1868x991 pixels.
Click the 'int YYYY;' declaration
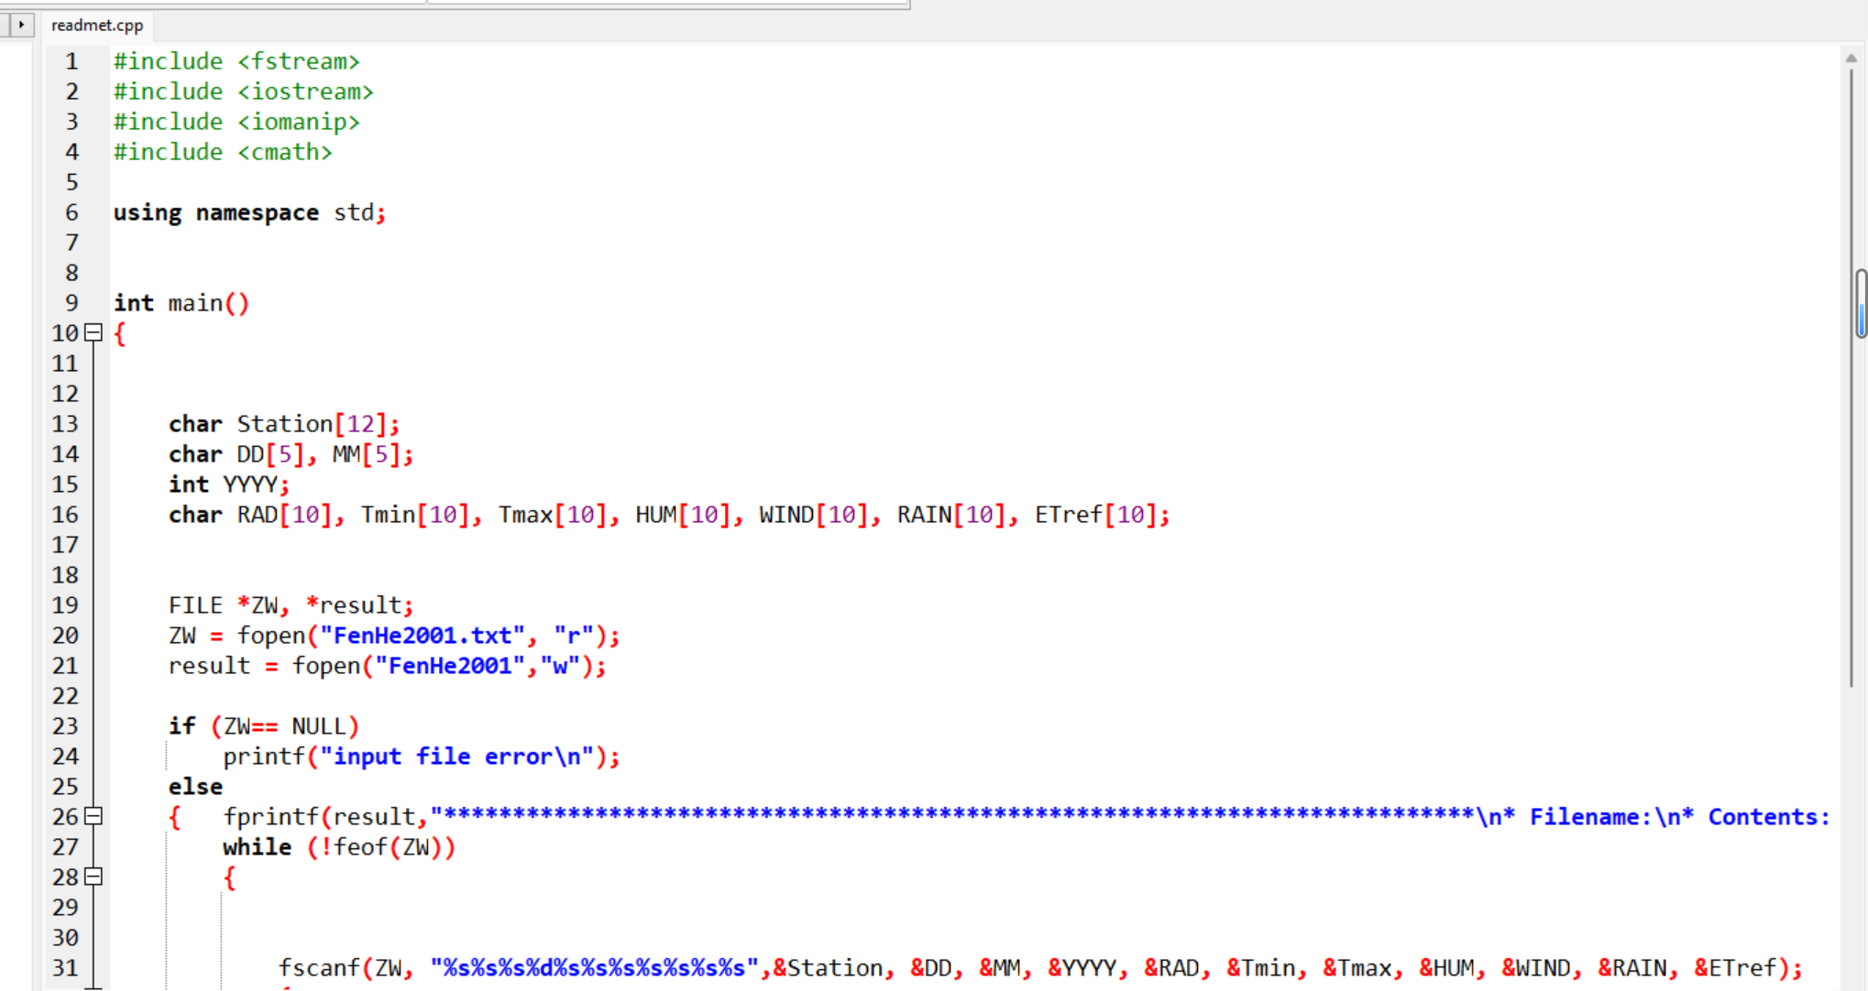pos(229,485)
